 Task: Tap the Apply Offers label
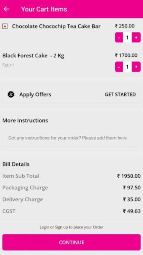35,95
